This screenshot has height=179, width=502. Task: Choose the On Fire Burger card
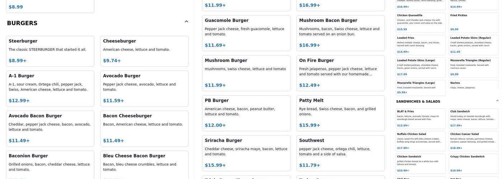pyautogui.click(x=340, y=73)
